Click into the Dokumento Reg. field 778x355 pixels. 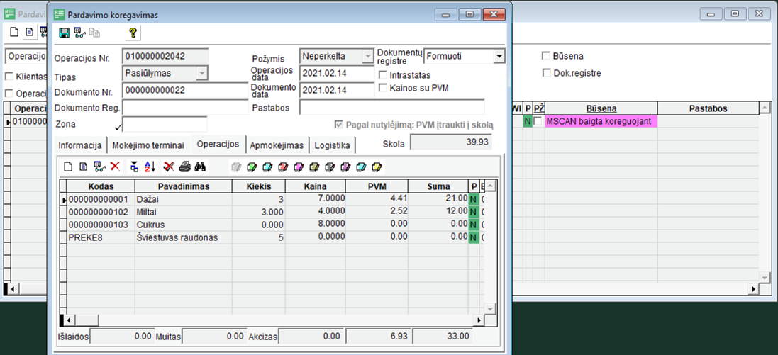pyautogui.click(x=184, y=107)
